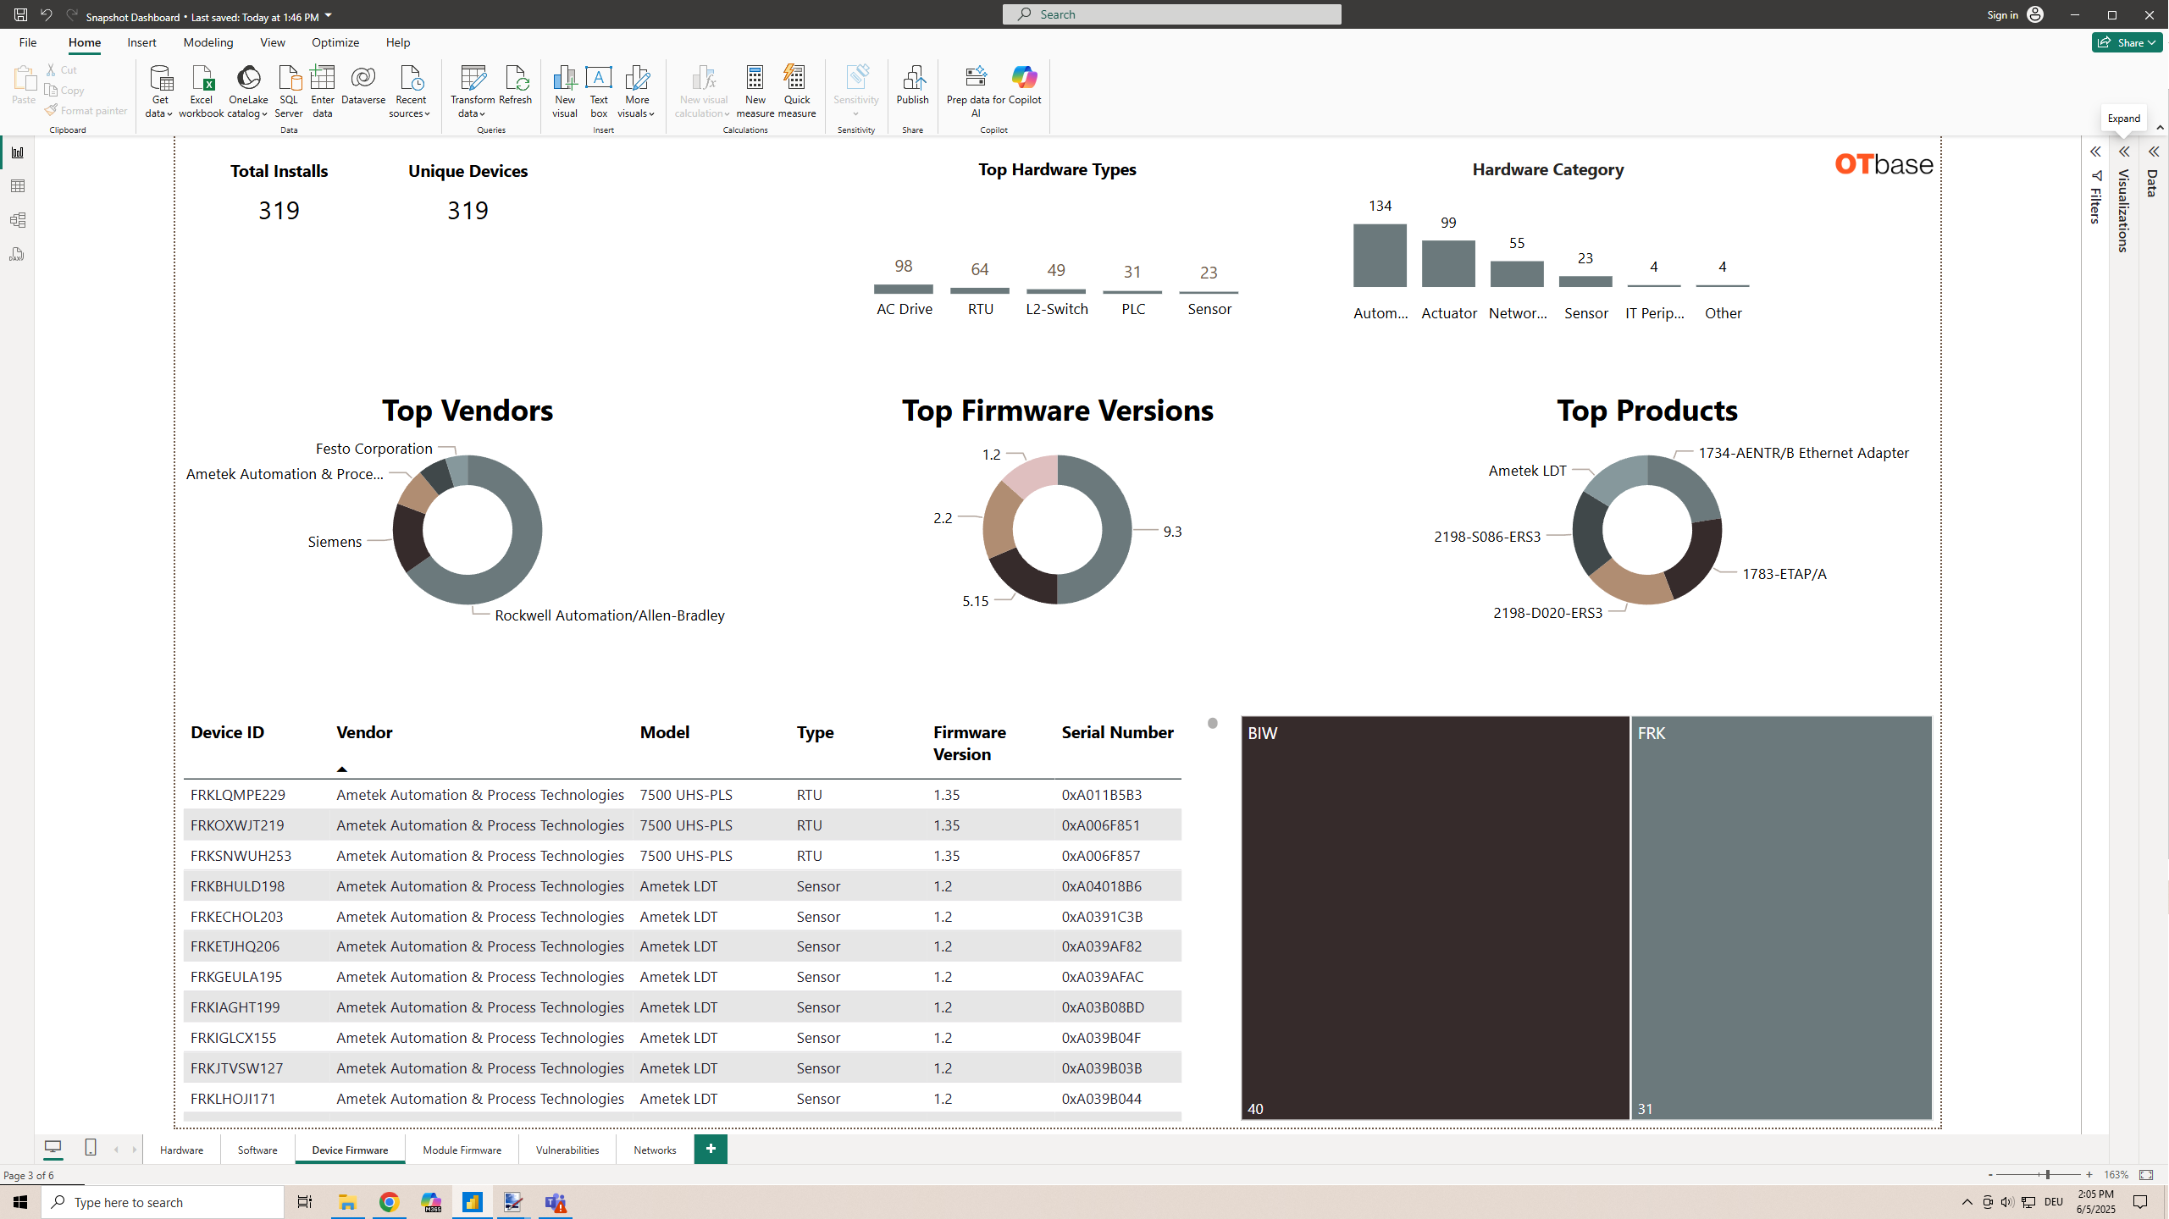Open the File menu
This screenshot has width=2169, height=1219.
coord(28,42)
